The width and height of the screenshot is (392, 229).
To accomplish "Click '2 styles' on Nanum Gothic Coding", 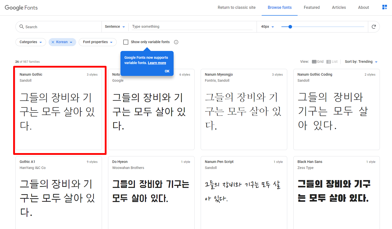I will pos(370,75).
